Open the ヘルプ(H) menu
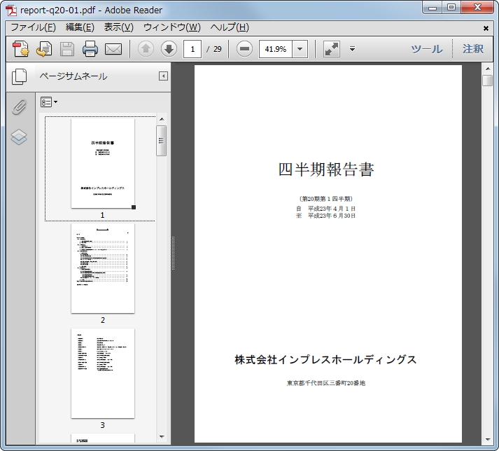 coord(230,27)
